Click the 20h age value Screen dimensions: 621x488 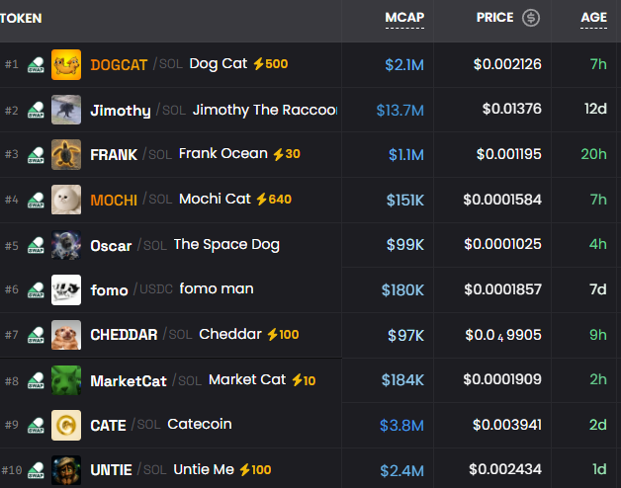click(593, 154)
